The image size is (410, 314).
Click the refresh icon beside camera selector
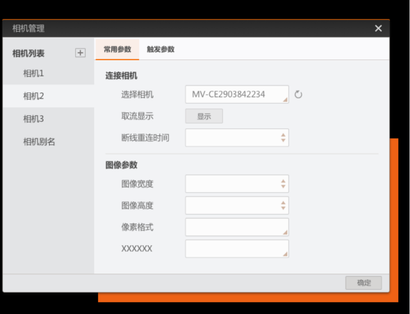tap(298, 95)
